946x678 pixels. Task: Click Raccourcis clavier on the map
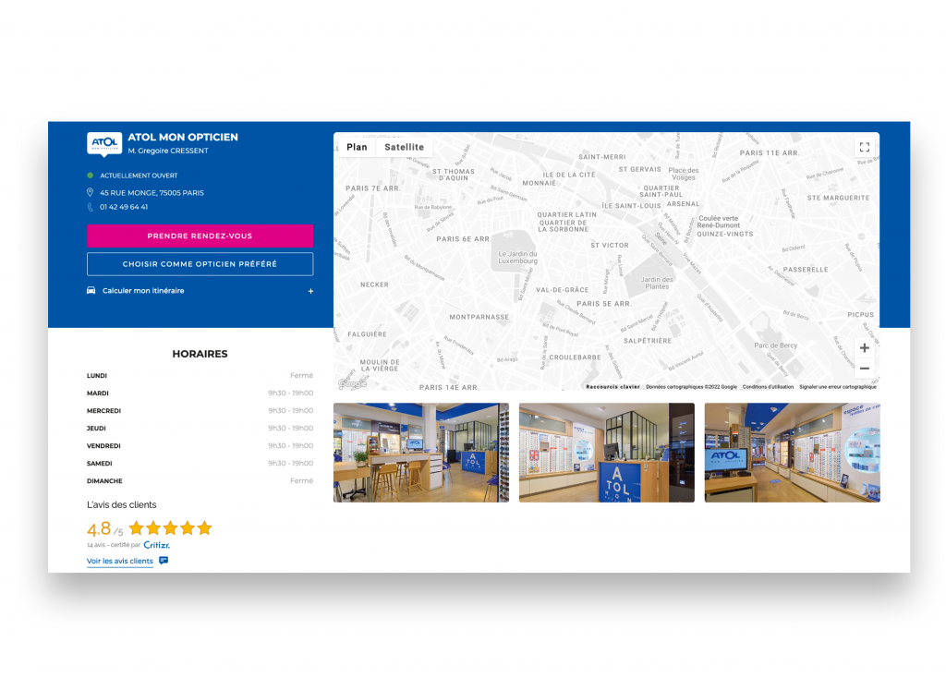[612, 387]
